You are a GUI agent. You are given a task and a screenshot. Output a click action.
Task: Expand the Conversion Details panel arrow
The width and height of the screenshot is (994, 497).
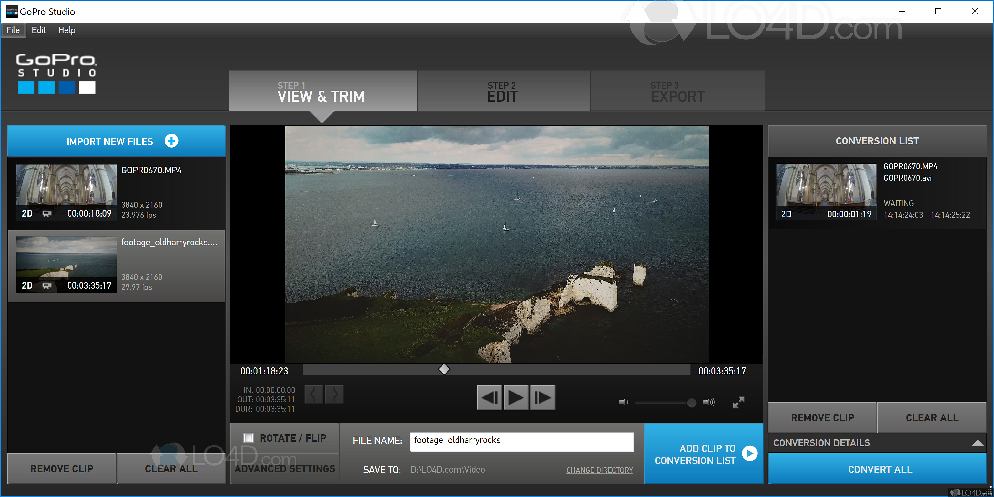tap(977, 443)
